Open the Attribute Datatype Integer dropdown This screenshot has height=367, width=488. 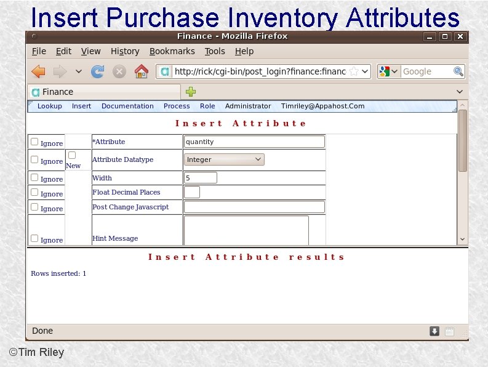point(224,159)
